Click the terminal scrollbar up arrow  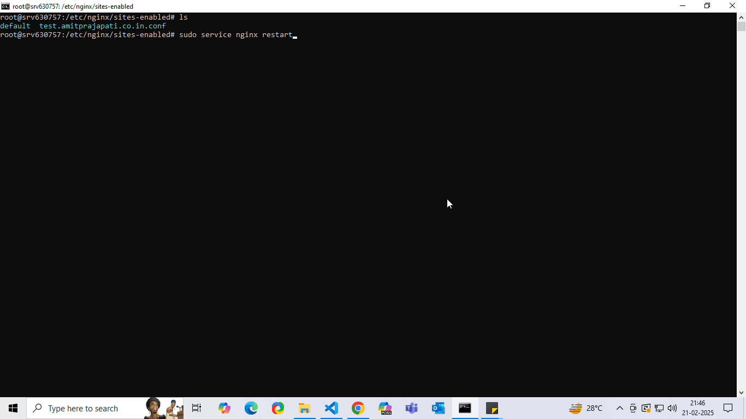pos(742,16)
